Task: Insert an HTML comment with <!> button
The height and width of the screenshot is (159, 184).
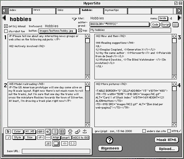Action: coord(65,143)
